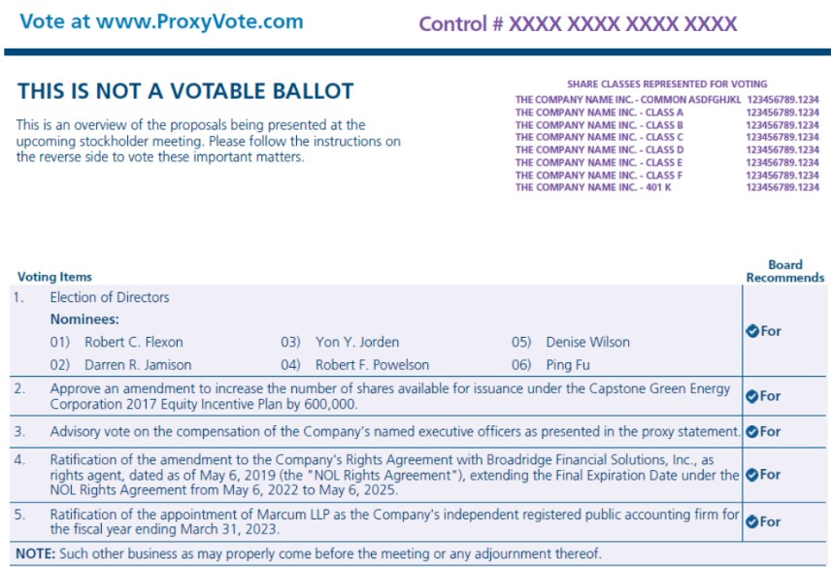831x567 pixels.
Task: Click the For checkmark icon for Election of Directors
Action: (x=751, y=331)
